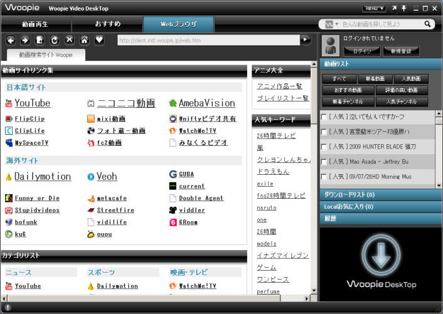Click the pin always-on-top icon
Viewport: 443px width, 314px height.
403,9
